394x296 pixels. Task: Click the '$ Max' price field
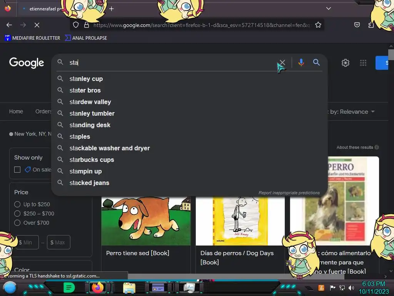(58, 242)
